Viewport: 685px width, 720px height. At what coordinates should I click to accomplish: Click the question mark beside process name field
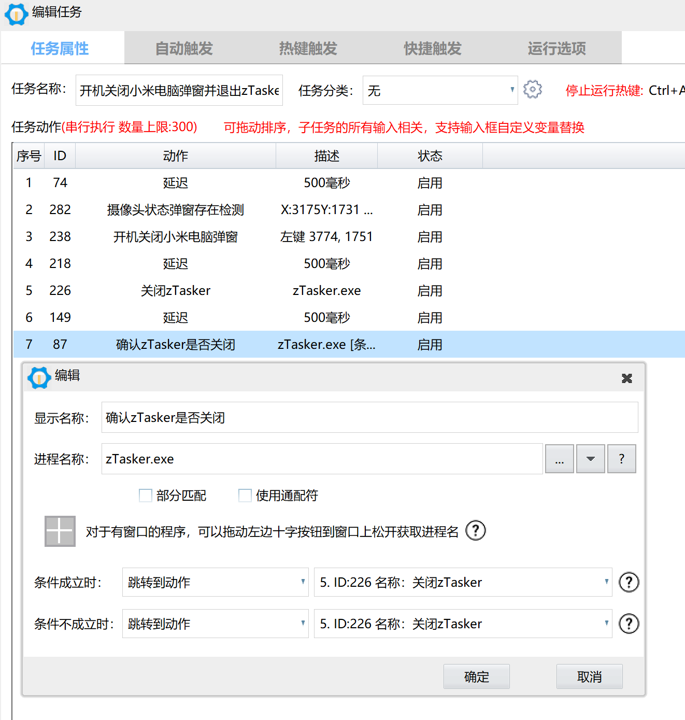[621, 459]
